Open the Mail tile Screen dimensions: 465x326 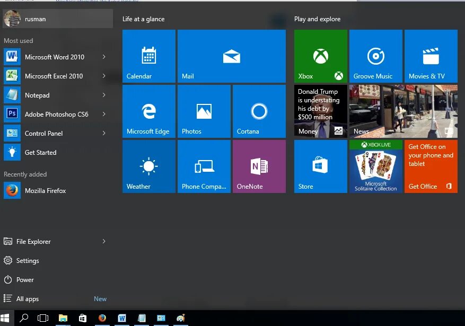232,56
